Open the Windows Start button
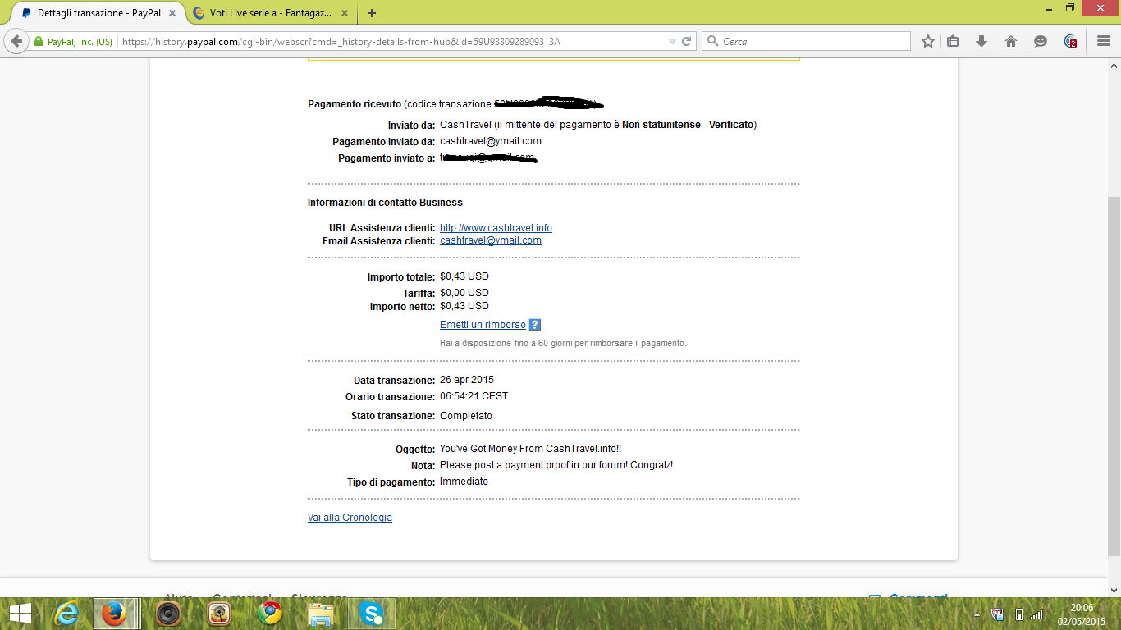The image size is (1121, 630). (x=20, y=614)
